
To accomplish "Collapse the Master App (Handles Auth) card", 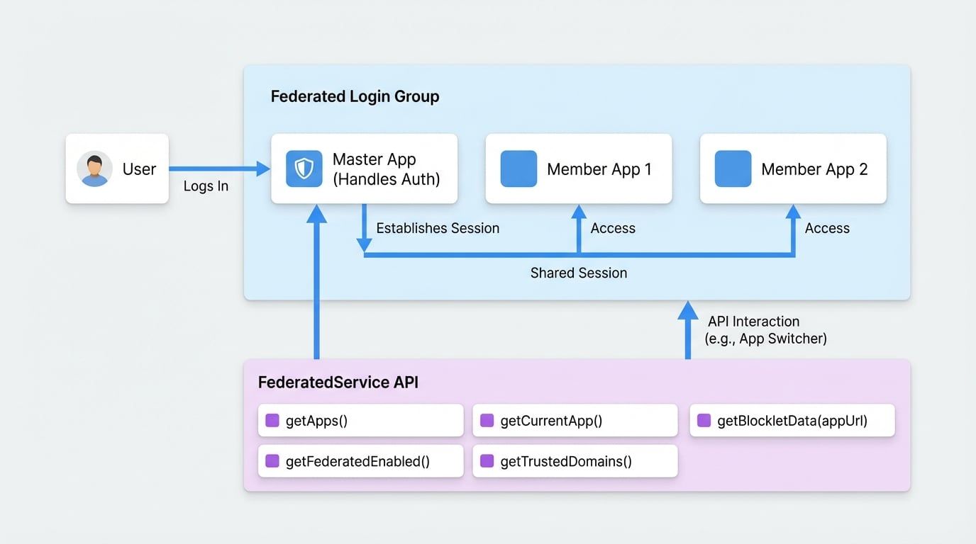I will click(364, 169).
